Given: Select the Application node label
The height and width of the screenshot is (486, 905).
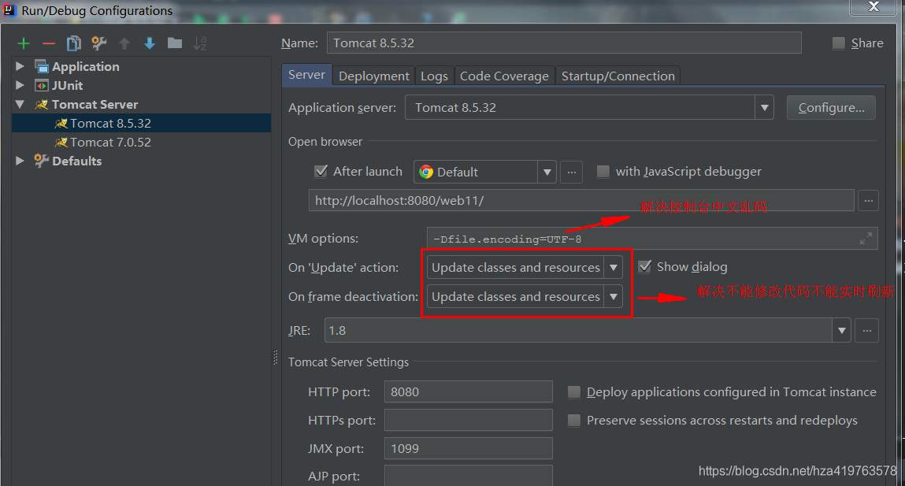Looking at the screenshot, I should coord(85,67).
